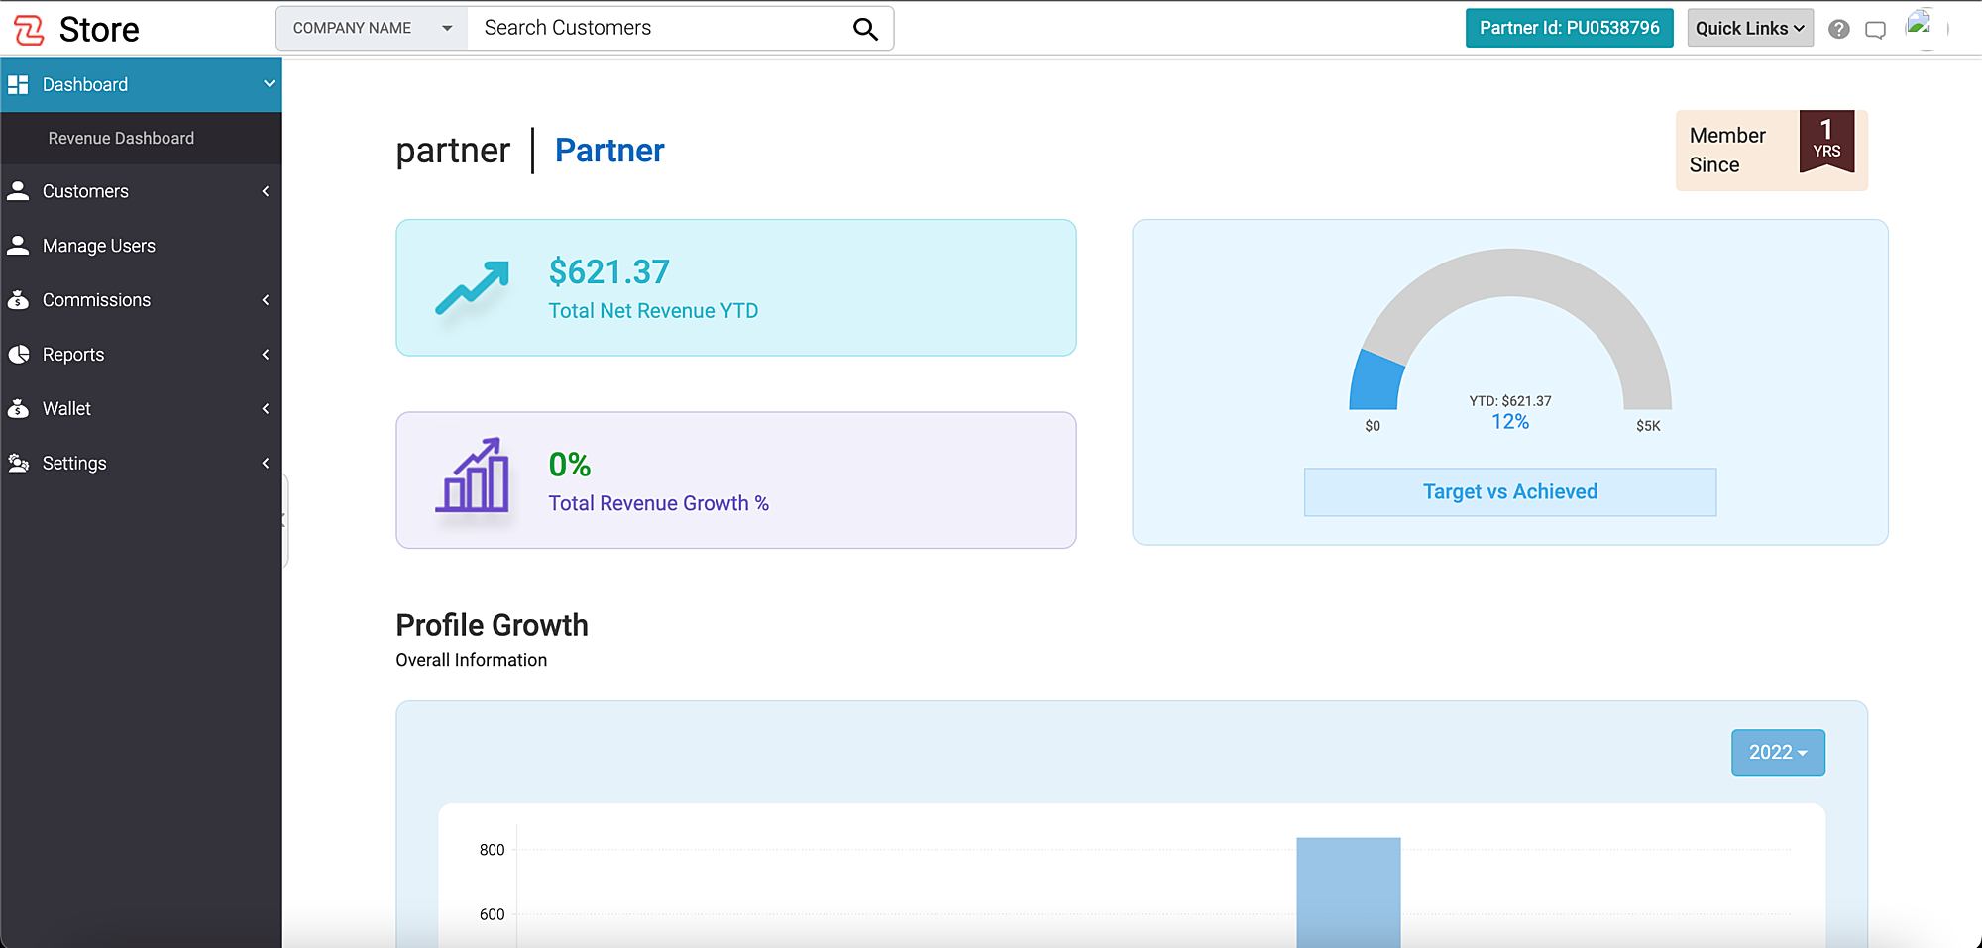Image resolution: width=1982 pixels, height=948 pixels.
Task: Click the Store brand title
Action: (99, 30)
